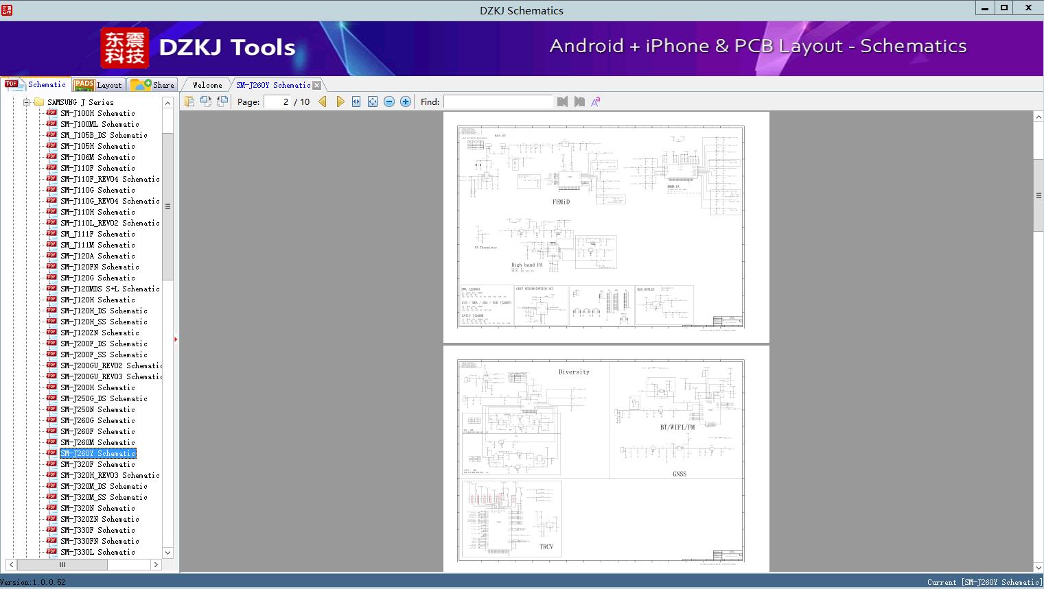Collapse the SAMSUNG J Series folder
Screen dimensions: 1044x589
click(27, 102)
